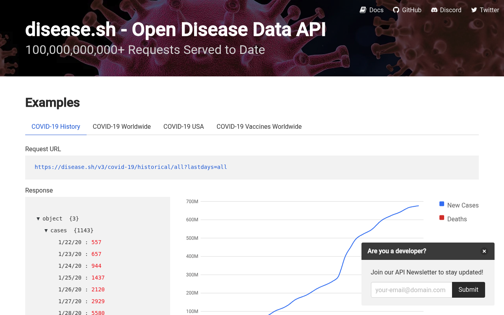Click the 1/27/20 value 2929
Viewport: 504px width, 315px height.
click(x=98, y=301)
